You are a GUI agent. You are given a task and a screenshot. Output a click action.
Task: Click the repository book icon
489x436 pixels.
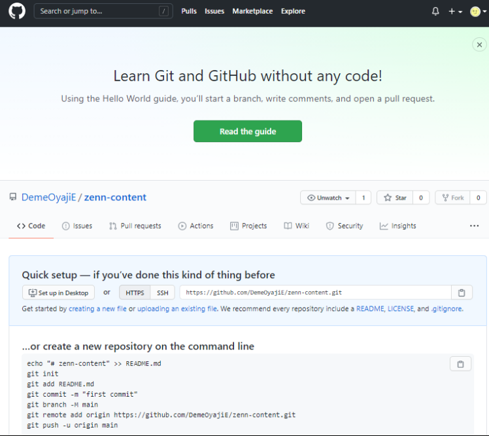[x=13, y=197]
